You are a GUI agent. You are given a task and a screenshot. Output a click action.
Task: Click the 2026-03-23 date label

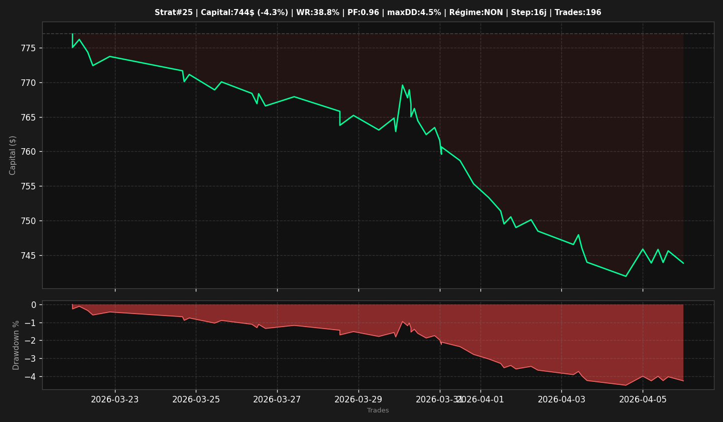point(115,399)
